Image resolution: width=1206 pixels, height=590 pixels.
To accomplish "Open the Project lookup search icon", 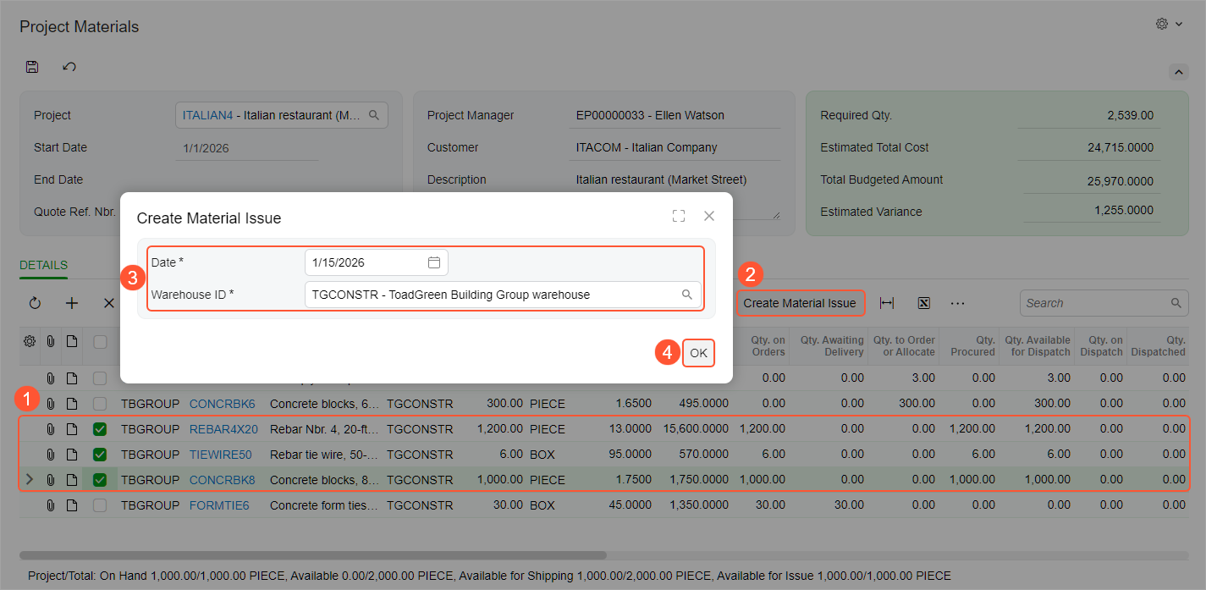I will 374,115.
